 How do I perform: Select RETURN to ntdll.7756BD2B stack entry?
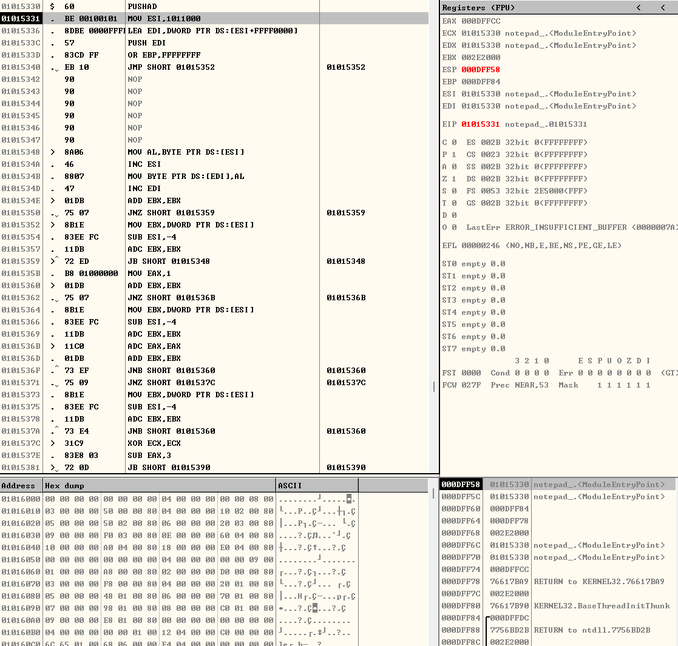tap(558, 630)
